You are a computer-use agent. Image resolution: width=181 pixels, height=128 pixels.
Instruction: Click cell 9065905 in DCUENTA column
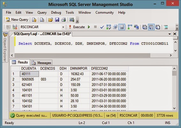pyautogui.click(x=29, y=79)
